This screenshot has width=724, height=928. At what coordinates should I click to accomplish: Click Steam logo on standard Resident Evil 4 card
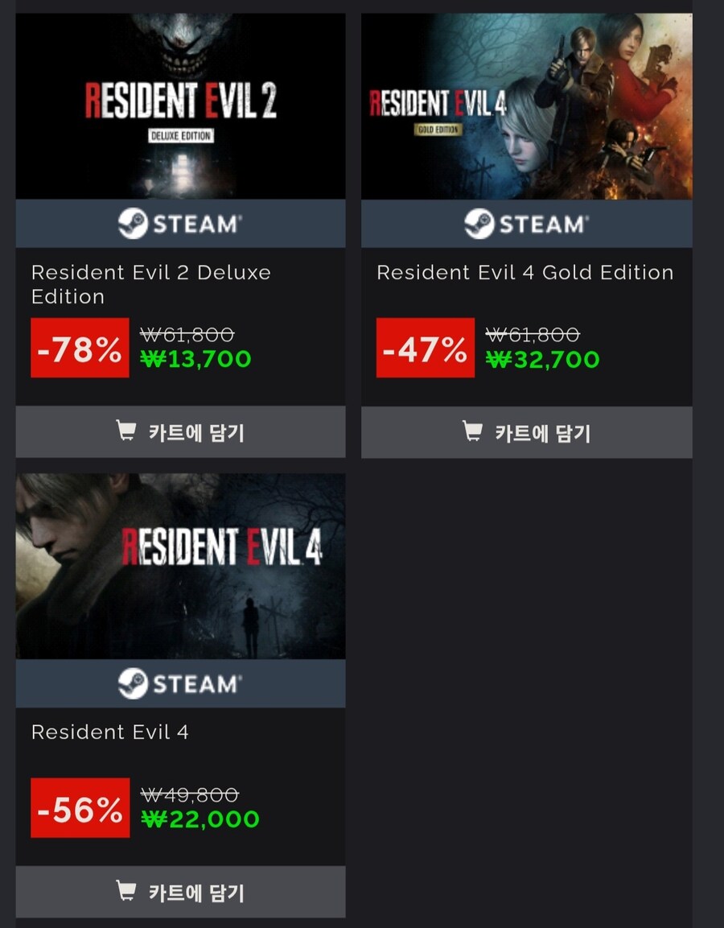(180, 683)
